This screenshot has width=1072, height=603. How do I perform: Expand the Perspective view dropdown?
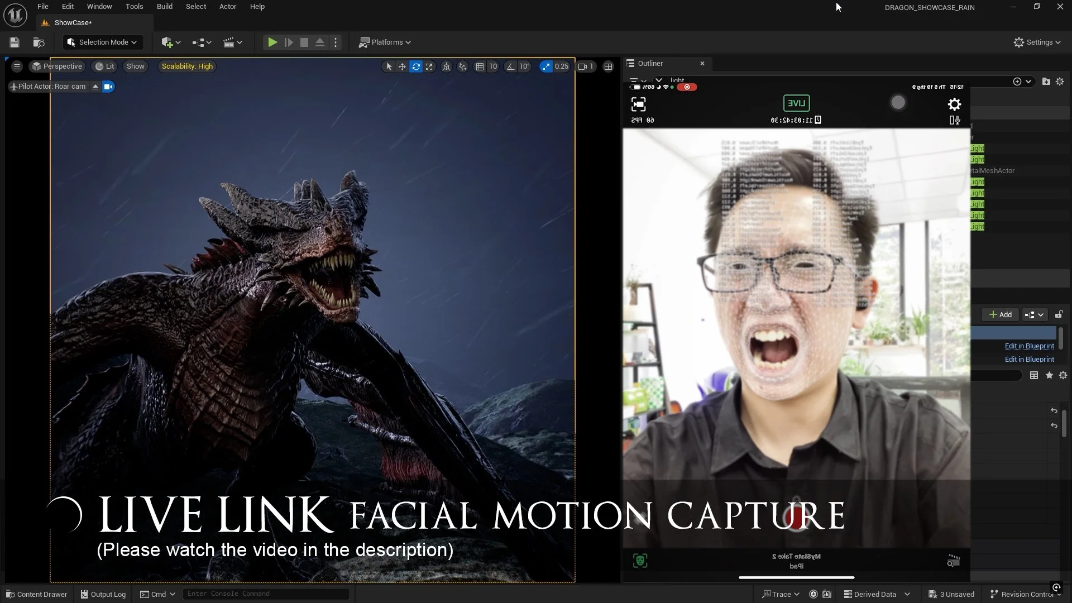tap(56, 66)
